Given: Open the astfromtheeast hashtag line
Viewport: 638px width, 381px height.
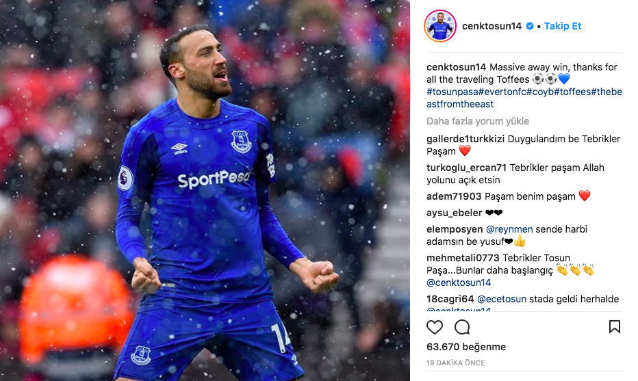Looking at the screenshot, I should point(460,104).
